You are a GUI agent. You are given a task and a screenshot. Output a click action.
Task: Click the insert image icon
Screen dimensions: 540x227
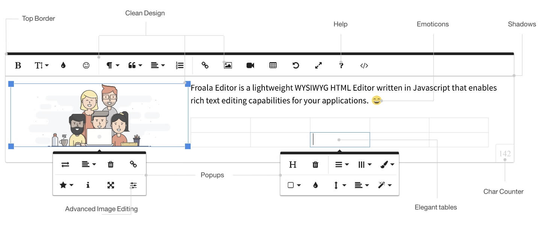click(228, 65)
